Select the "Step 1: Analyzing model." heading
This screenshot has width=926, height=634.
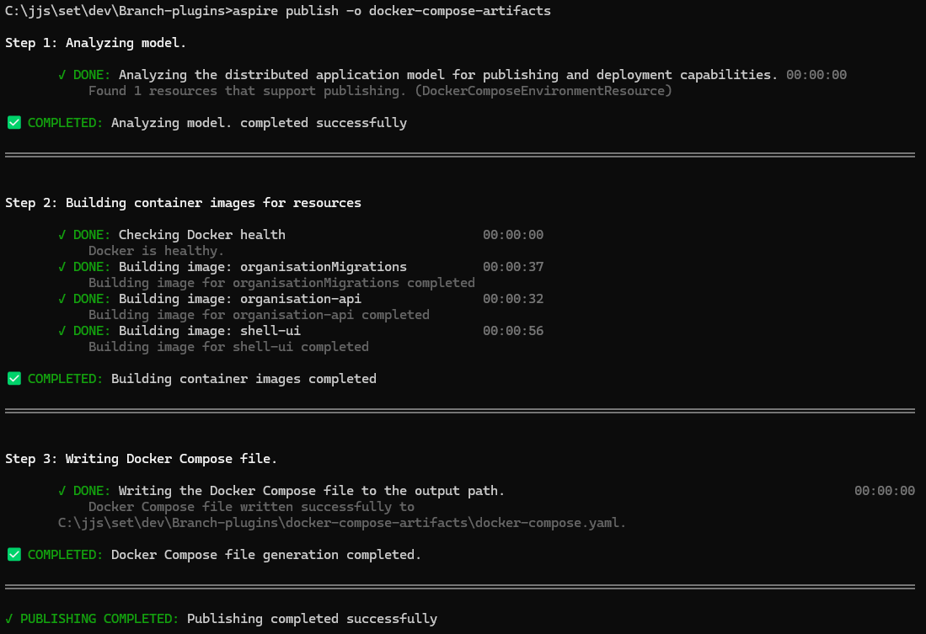(96, 43)
